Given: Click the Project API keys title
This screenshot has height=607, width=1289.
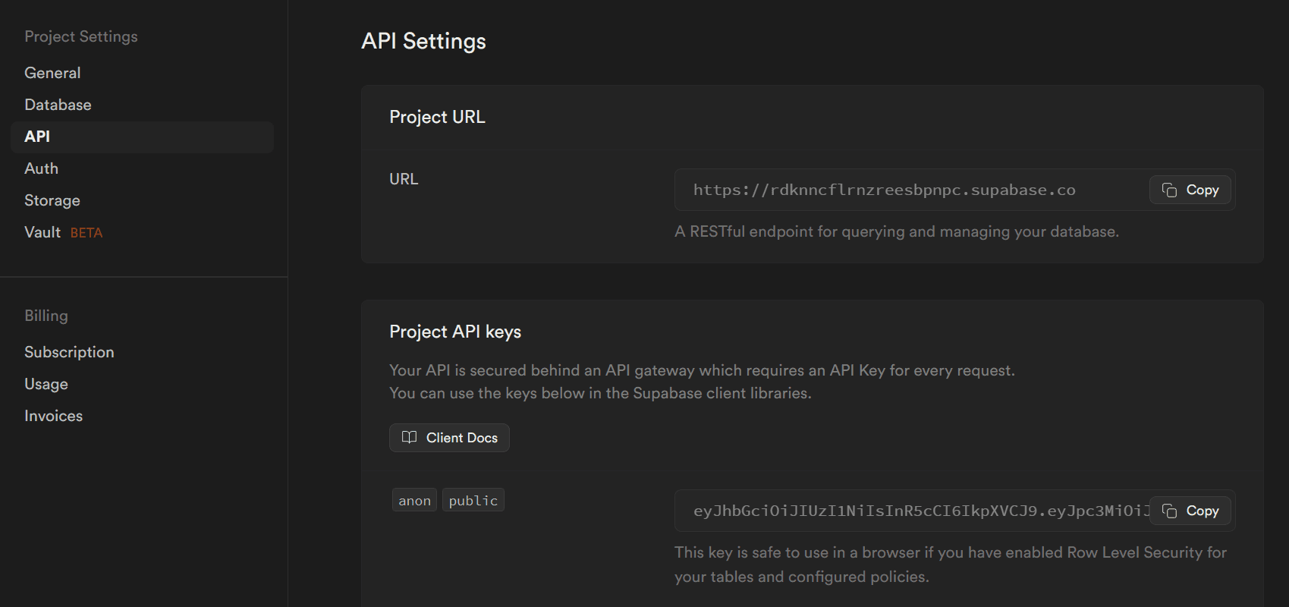Looking at the screenshot, I should pyautogui.click(x=455, y=332).
